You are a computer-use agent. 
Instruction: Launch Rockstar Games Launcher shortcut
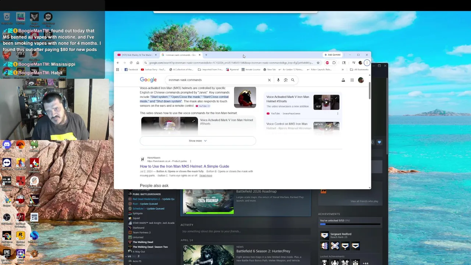(x=20, y=237)
